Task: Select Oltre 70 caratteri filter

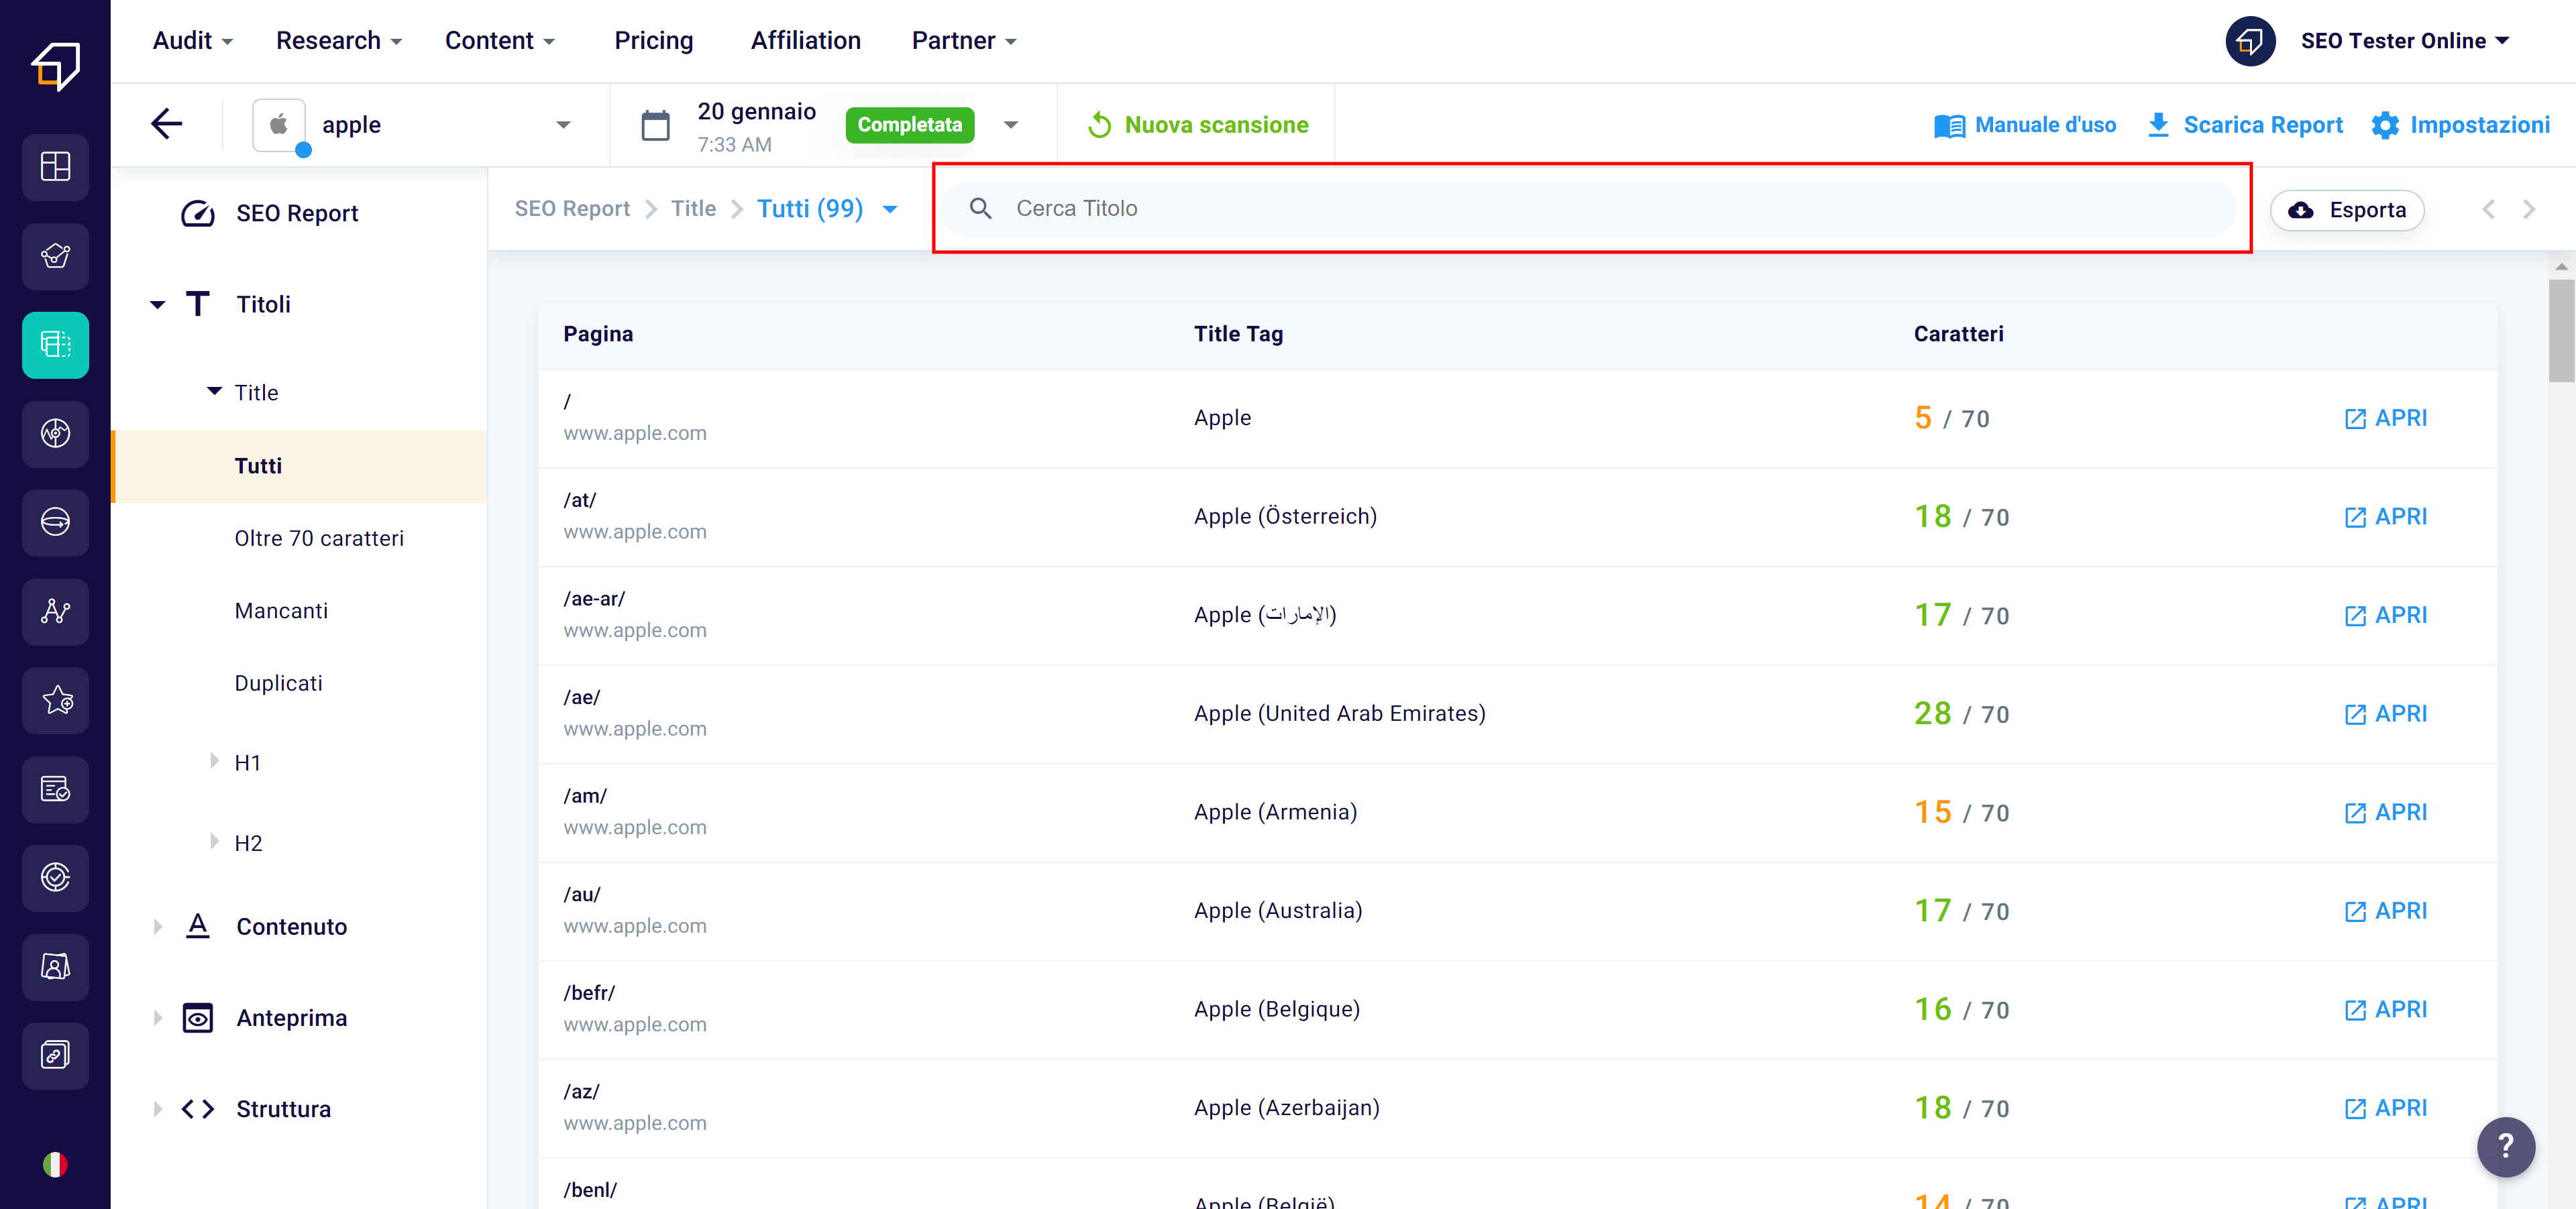Action: (319, 538)
